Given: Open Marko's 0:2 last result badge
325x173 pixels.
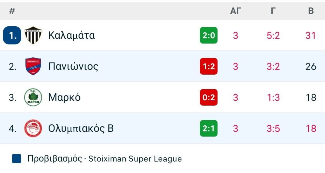Looking at the screenshot, I should click(209, 97).
